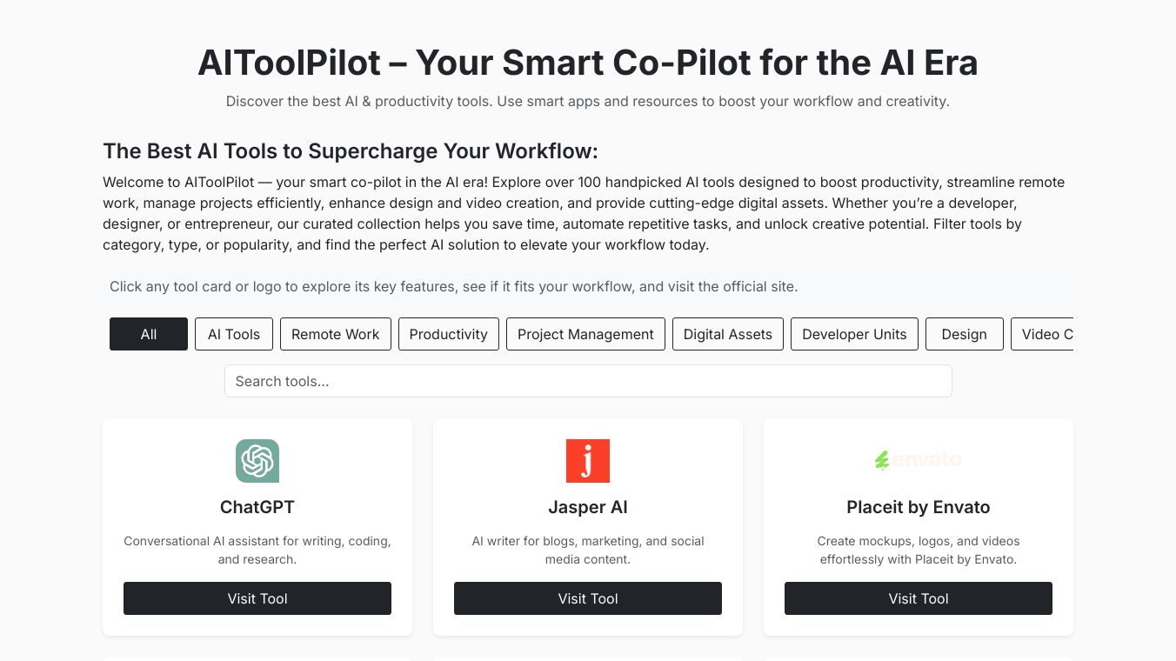Focus the Search tools input field
Viewport: 1176px width, 661px height.
[x=588, y=381]
